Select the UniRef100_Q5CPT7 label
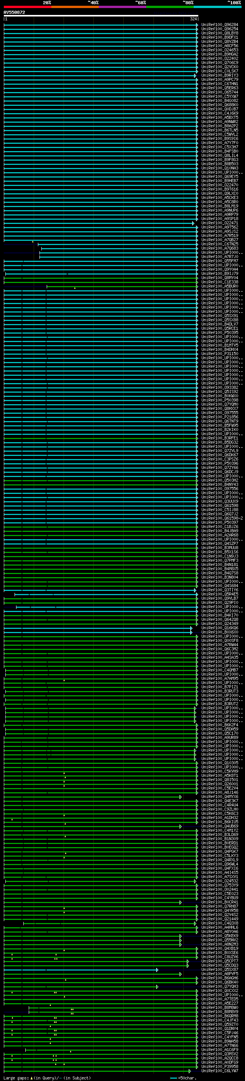This screenshot has height=1081, width=245. [220, 961]
